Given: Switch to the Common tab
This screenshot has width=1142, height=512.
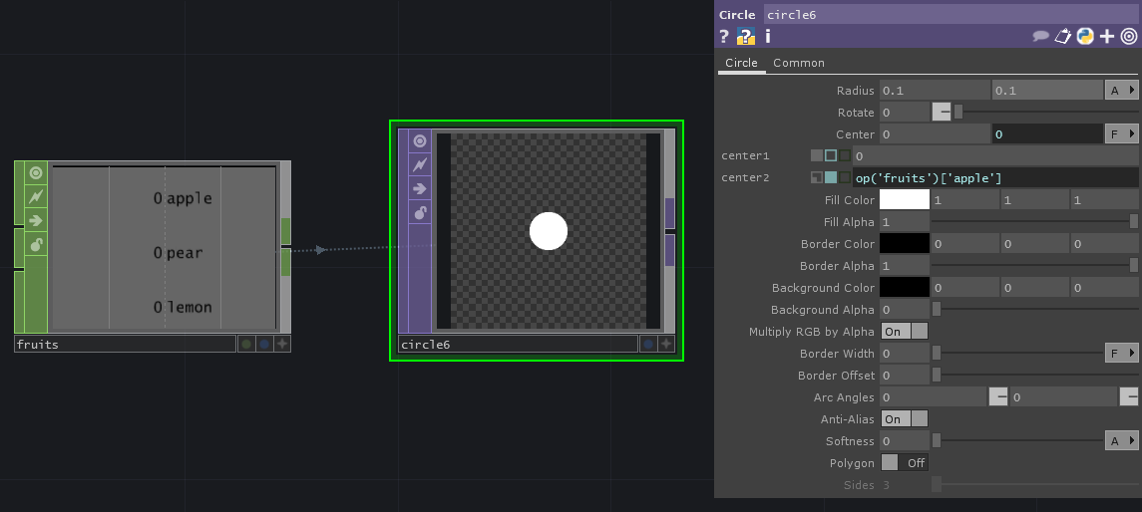Looking at the screenshot, I should click(799, 63).
